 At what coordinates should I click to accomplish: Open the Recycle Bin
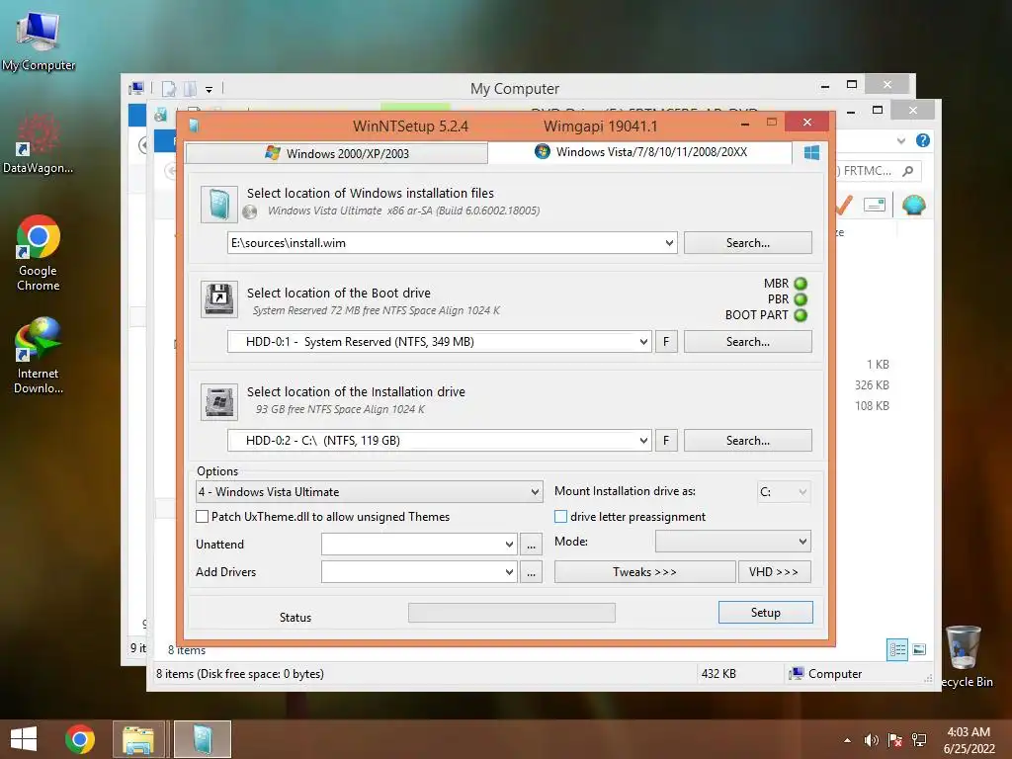(965, 656)
